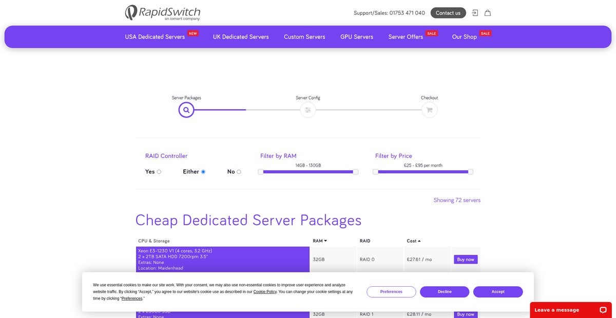This screenshot has height=318, width=616.
Task: Select No for RAID Controller
Action: [239, 172]
